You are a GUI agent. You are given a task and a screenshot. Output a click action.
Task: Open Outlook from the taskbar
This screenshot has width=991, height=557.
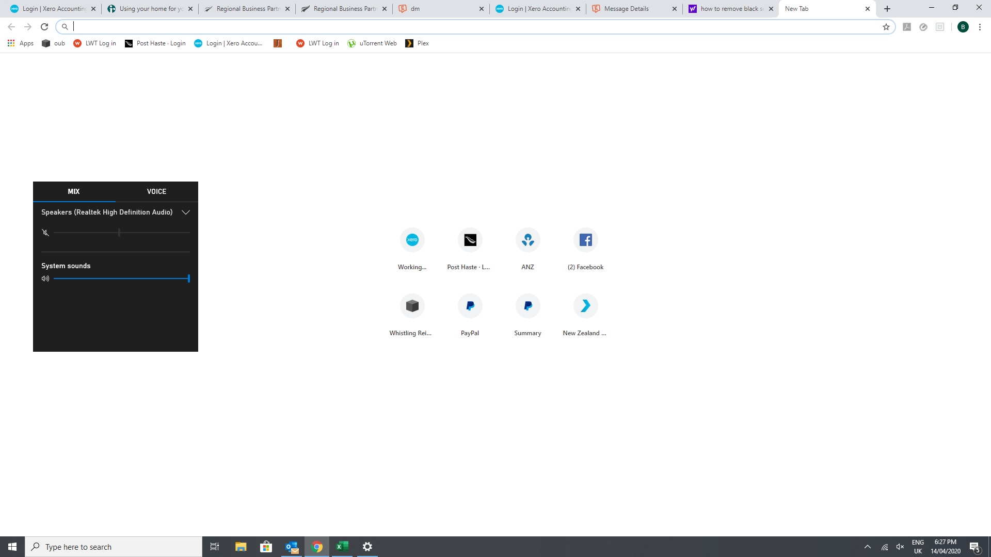pyautogui.click(x=292, y=547)
